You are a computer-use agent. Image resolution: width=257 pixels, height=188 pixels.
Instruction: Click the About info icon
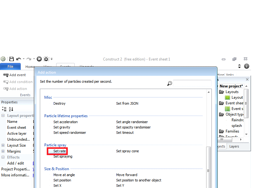[247, 66]
